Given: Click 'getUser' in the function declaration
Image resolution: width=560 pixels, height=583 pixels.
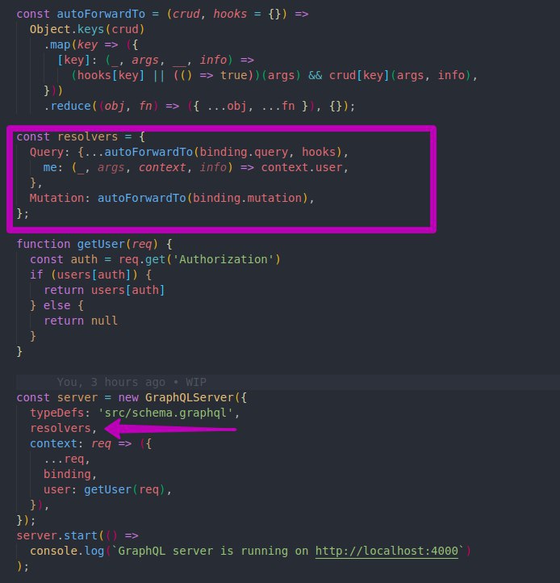Looking at the screenshot, I should (x=101, y=244).
